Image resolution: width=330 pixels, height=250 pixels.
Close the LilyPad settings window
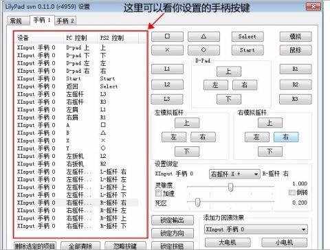click(x=313, y=6)
